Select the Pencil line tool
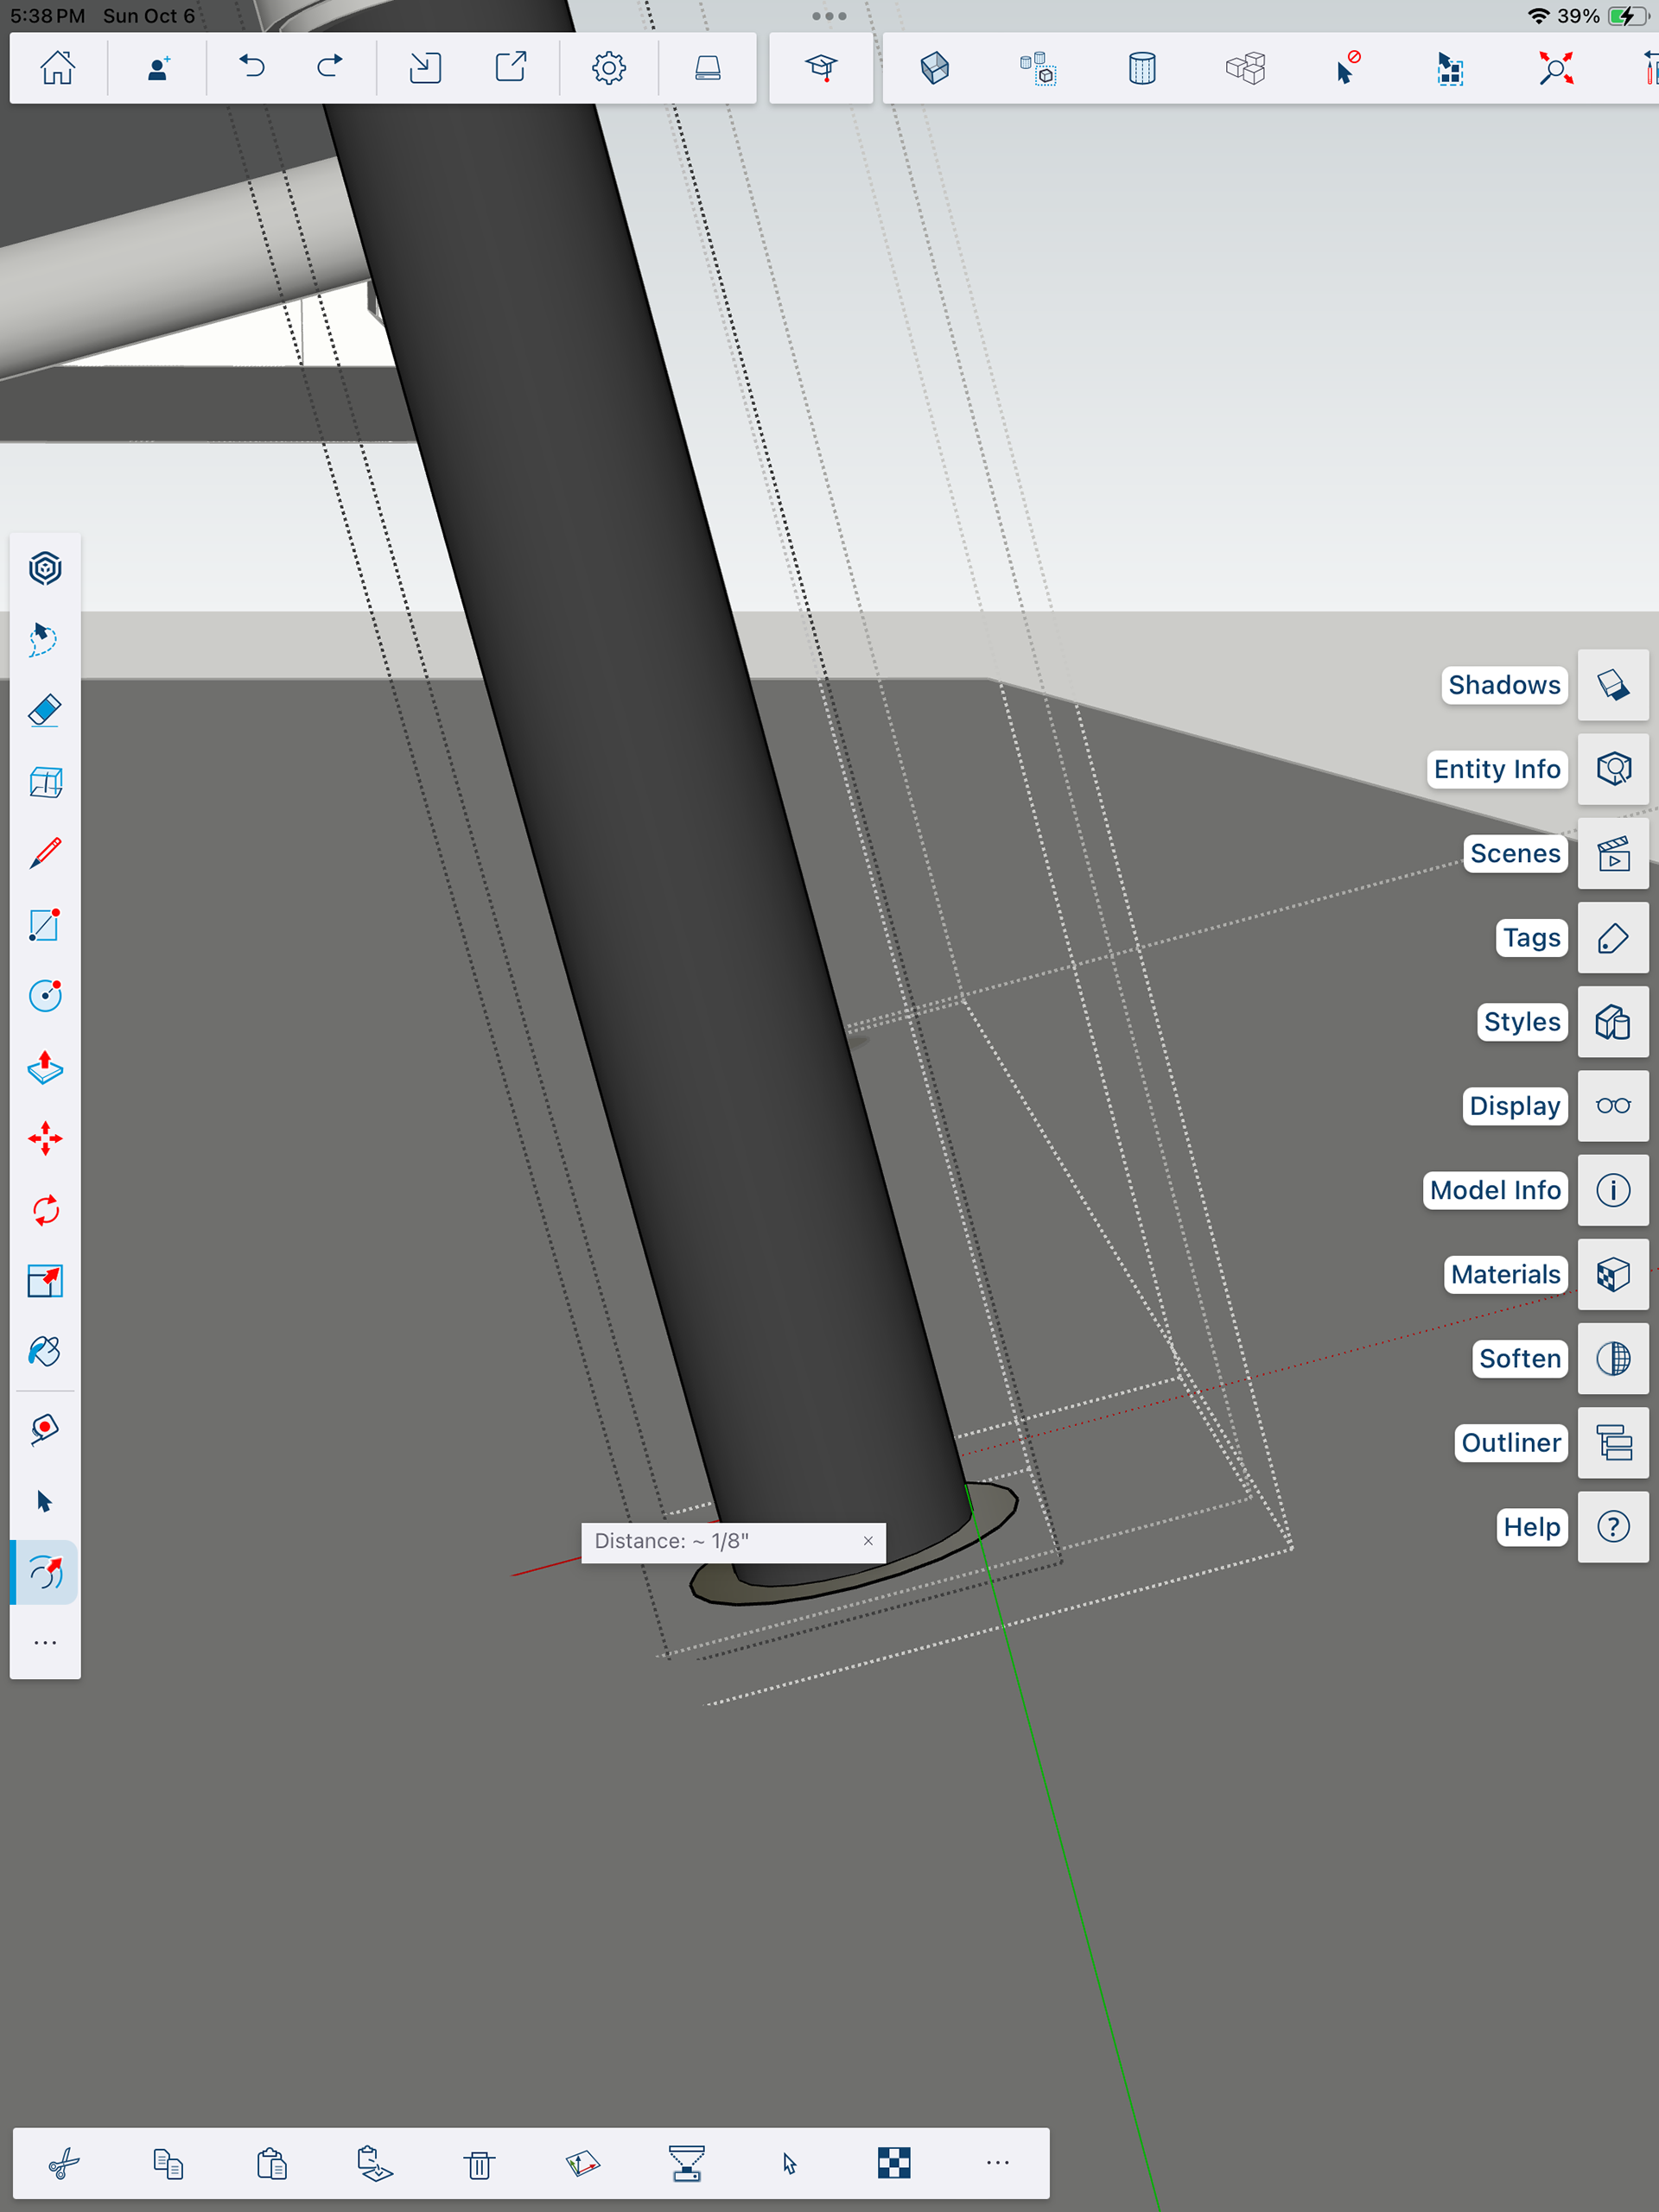This screenshot has width=1659, height=2212. click(x=45, y=853)
